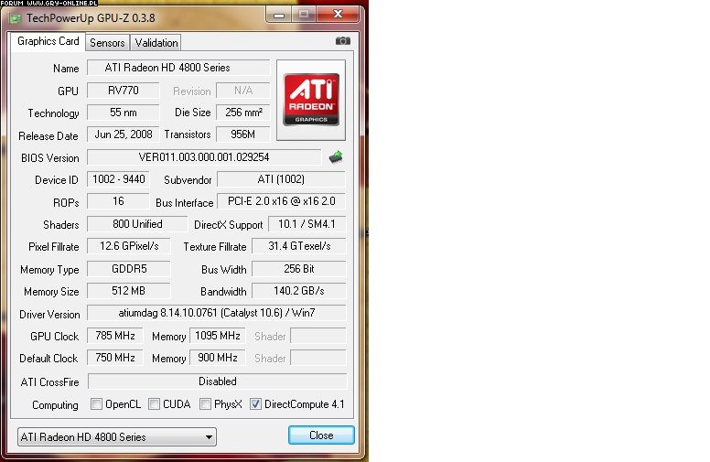Close the GPU-Z window with X

338,14
